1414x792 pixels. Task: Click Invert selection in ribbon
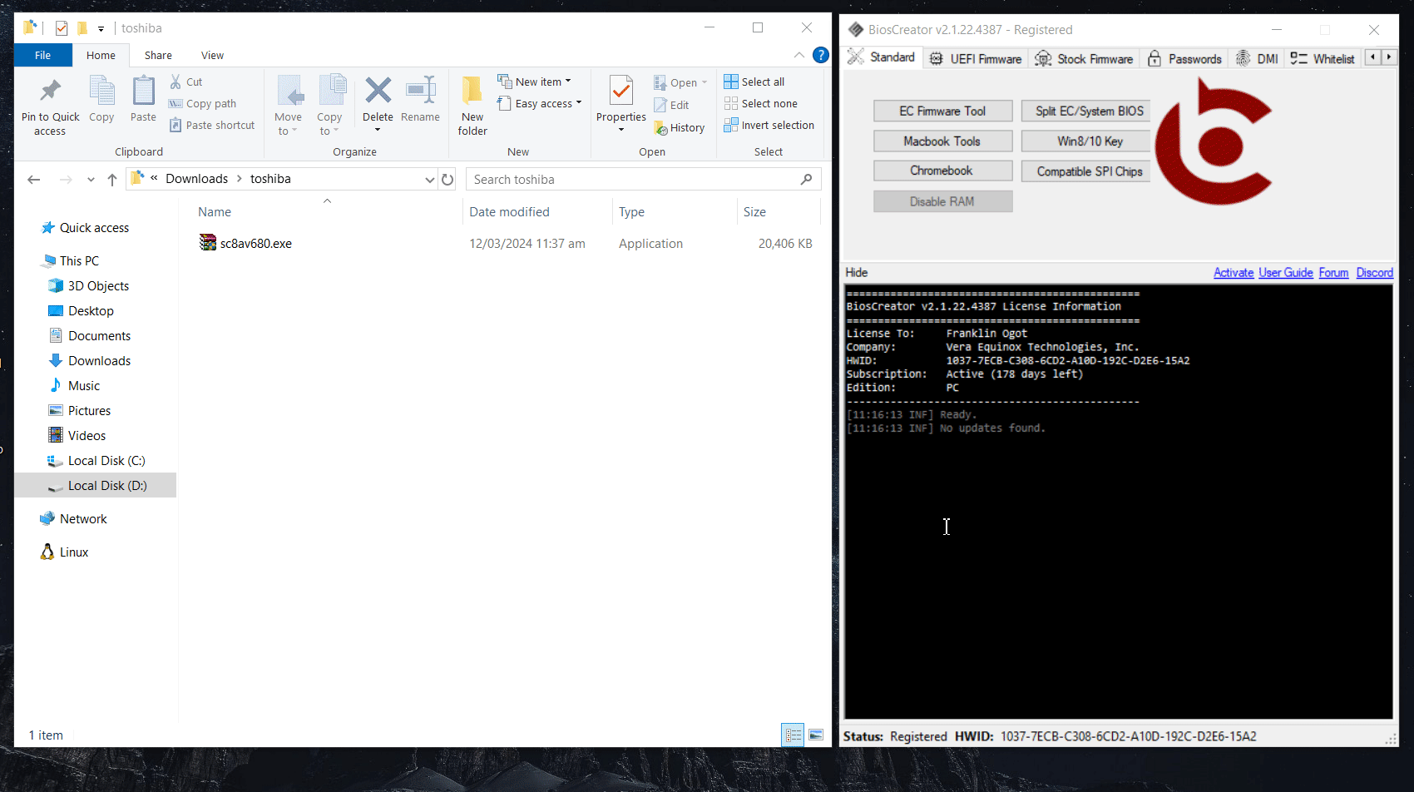(x=769, y=125)
